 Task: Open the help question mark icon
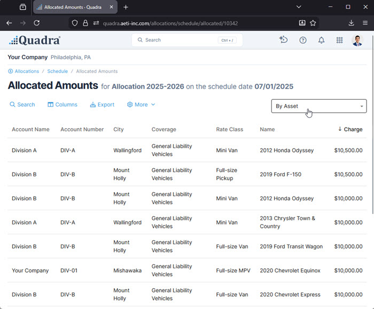coord(303,40)
